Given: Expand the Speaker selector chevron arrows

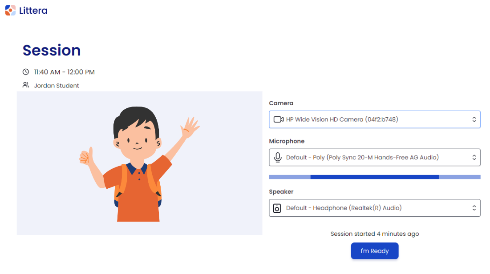Looking at the screenshot, I should point(474,208).
